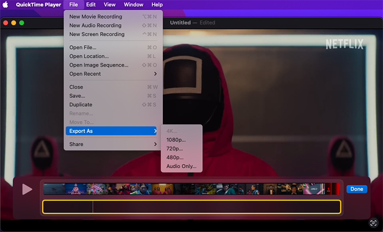This screenshot has height=232, width=383.
Task: Open the Edit menu
Action: coord(91,5)
